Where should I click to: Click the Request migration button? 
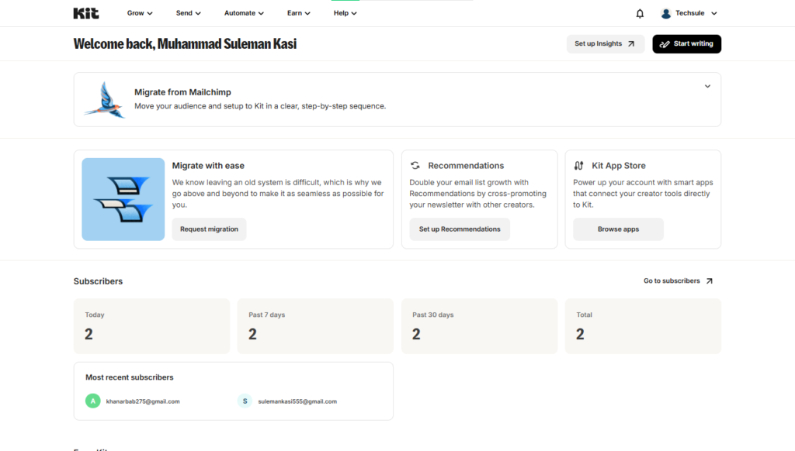(209, 229)
